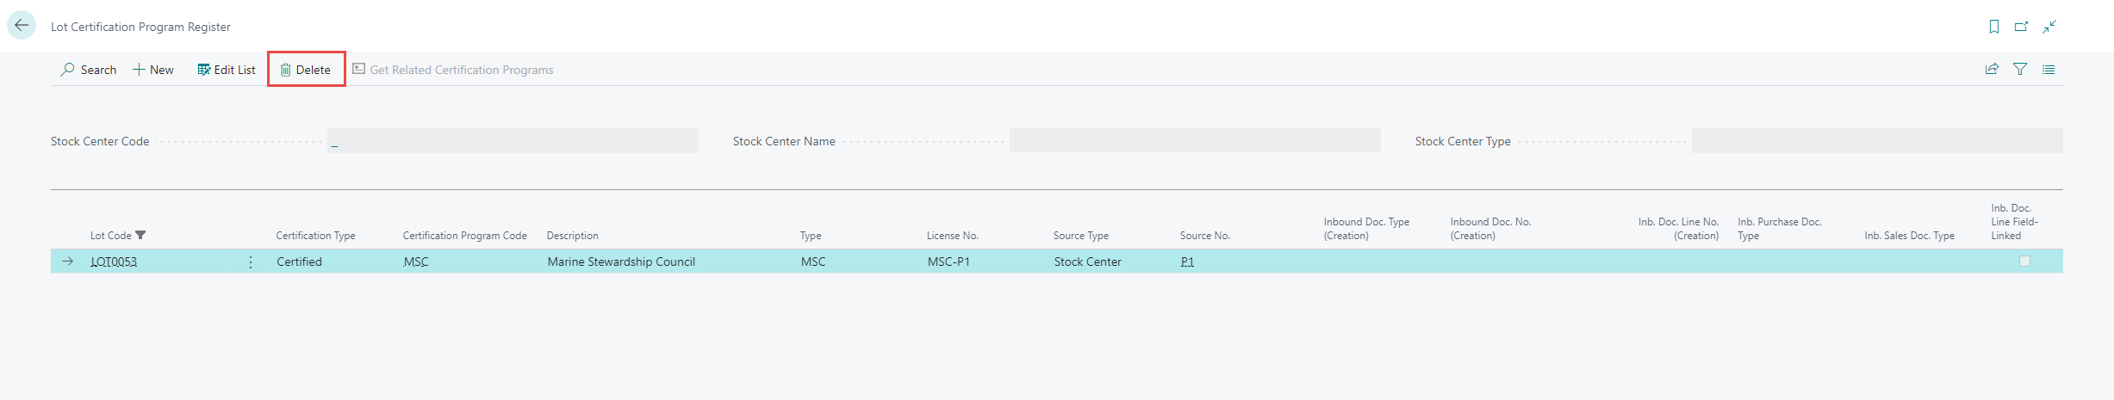The width and height of the screenshot is (2114, 400).
Task: Select the MSC certification program code cell
Action: pyautogui.click(x=416, y=262)
